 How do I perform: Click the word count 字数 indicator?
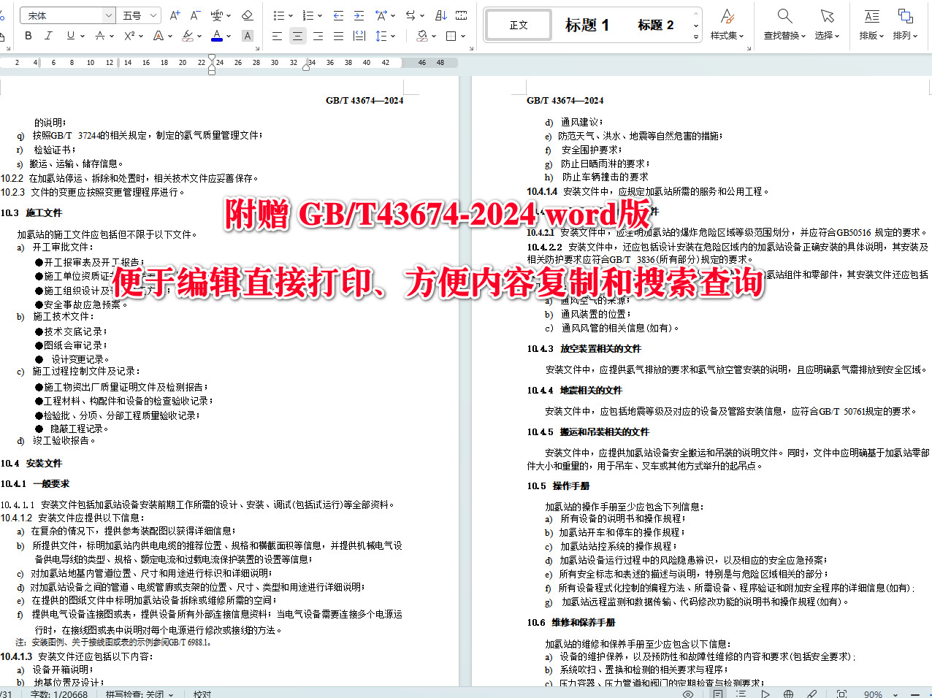59,694
